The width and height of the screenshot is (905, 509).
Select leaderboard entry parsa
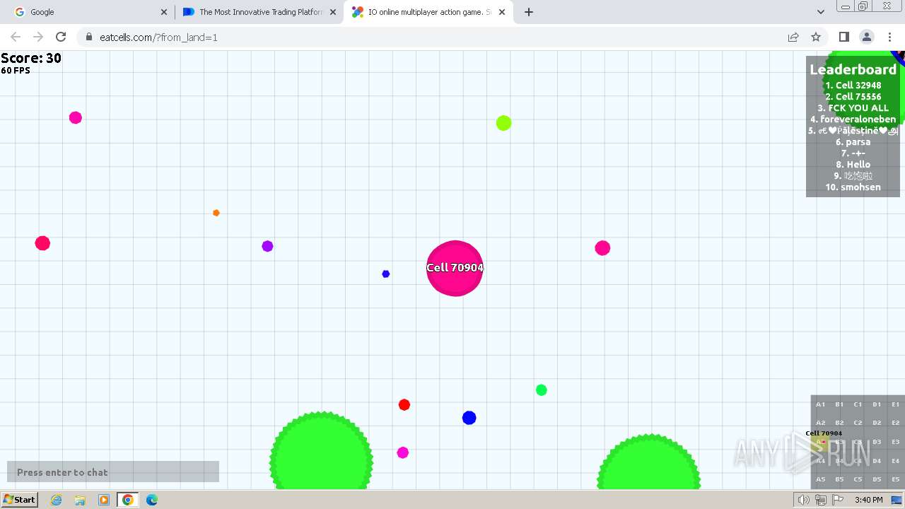853,141
